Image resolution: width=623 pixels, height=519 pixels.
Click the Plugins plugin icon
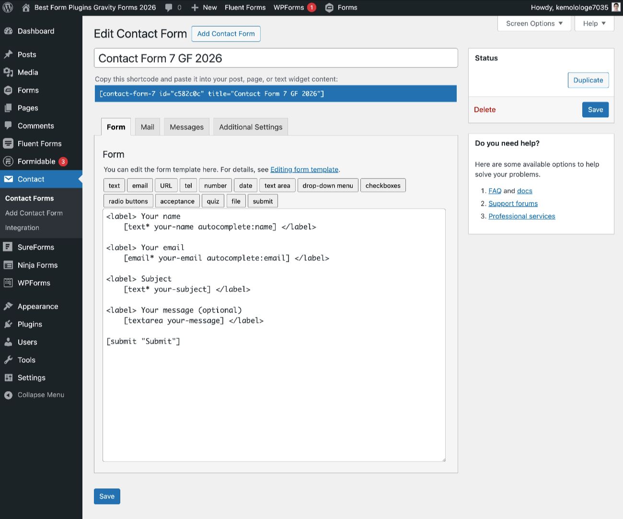click(9, 324)
